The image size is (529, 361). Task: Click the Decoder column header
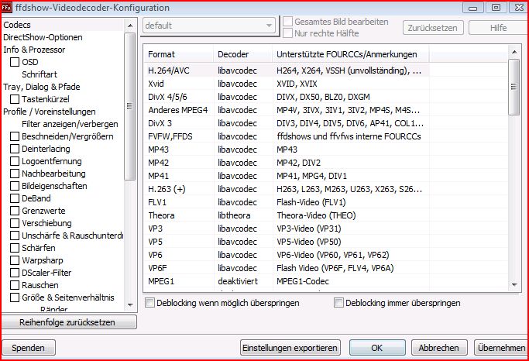[x=243, y=54]
